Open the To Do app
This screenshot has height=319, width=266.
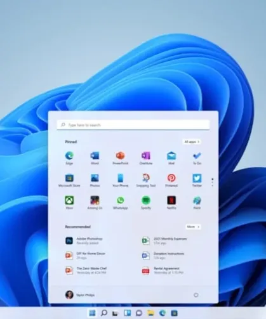(x=197, y=158)
